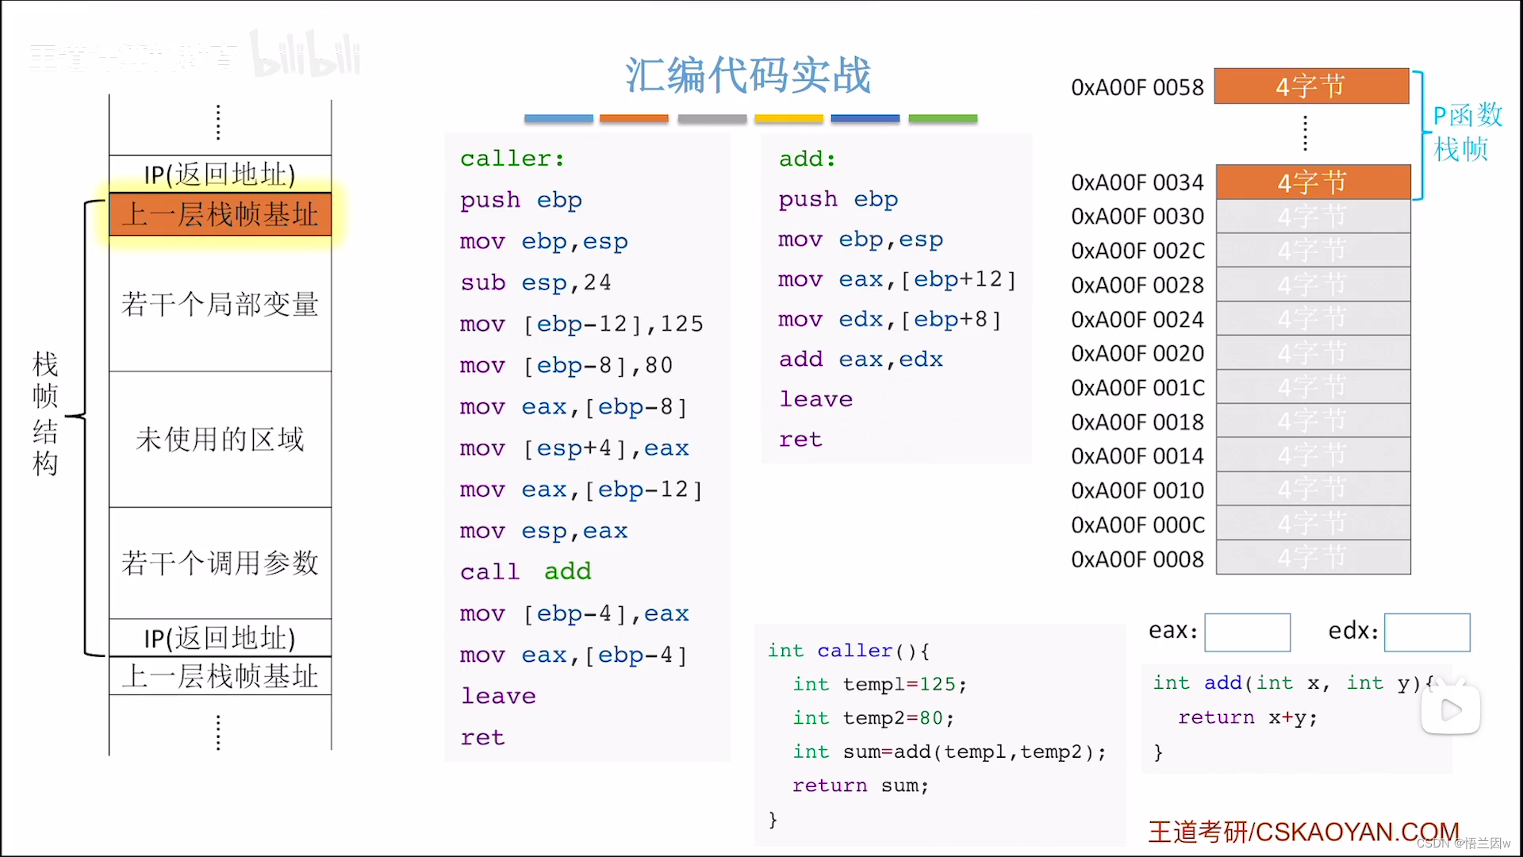Click the highlighted 上一层栈帧基址 orange cell
Screen dimensions: 1523x857
point(220,214)
